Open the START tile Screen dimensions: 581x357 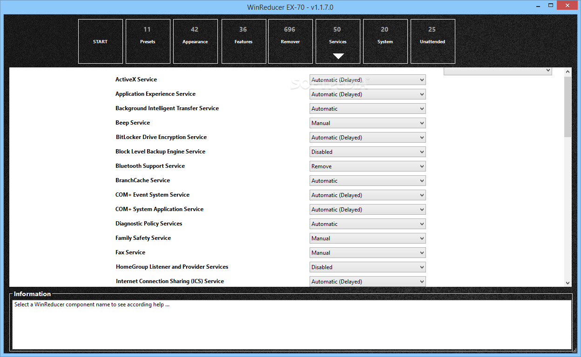point(101,41)
